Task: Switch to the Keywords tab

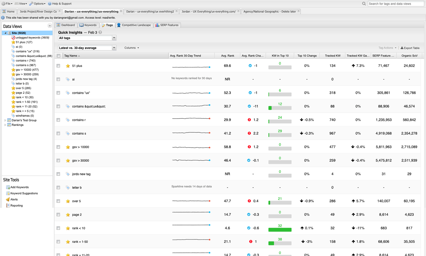Action: [88, 25]
